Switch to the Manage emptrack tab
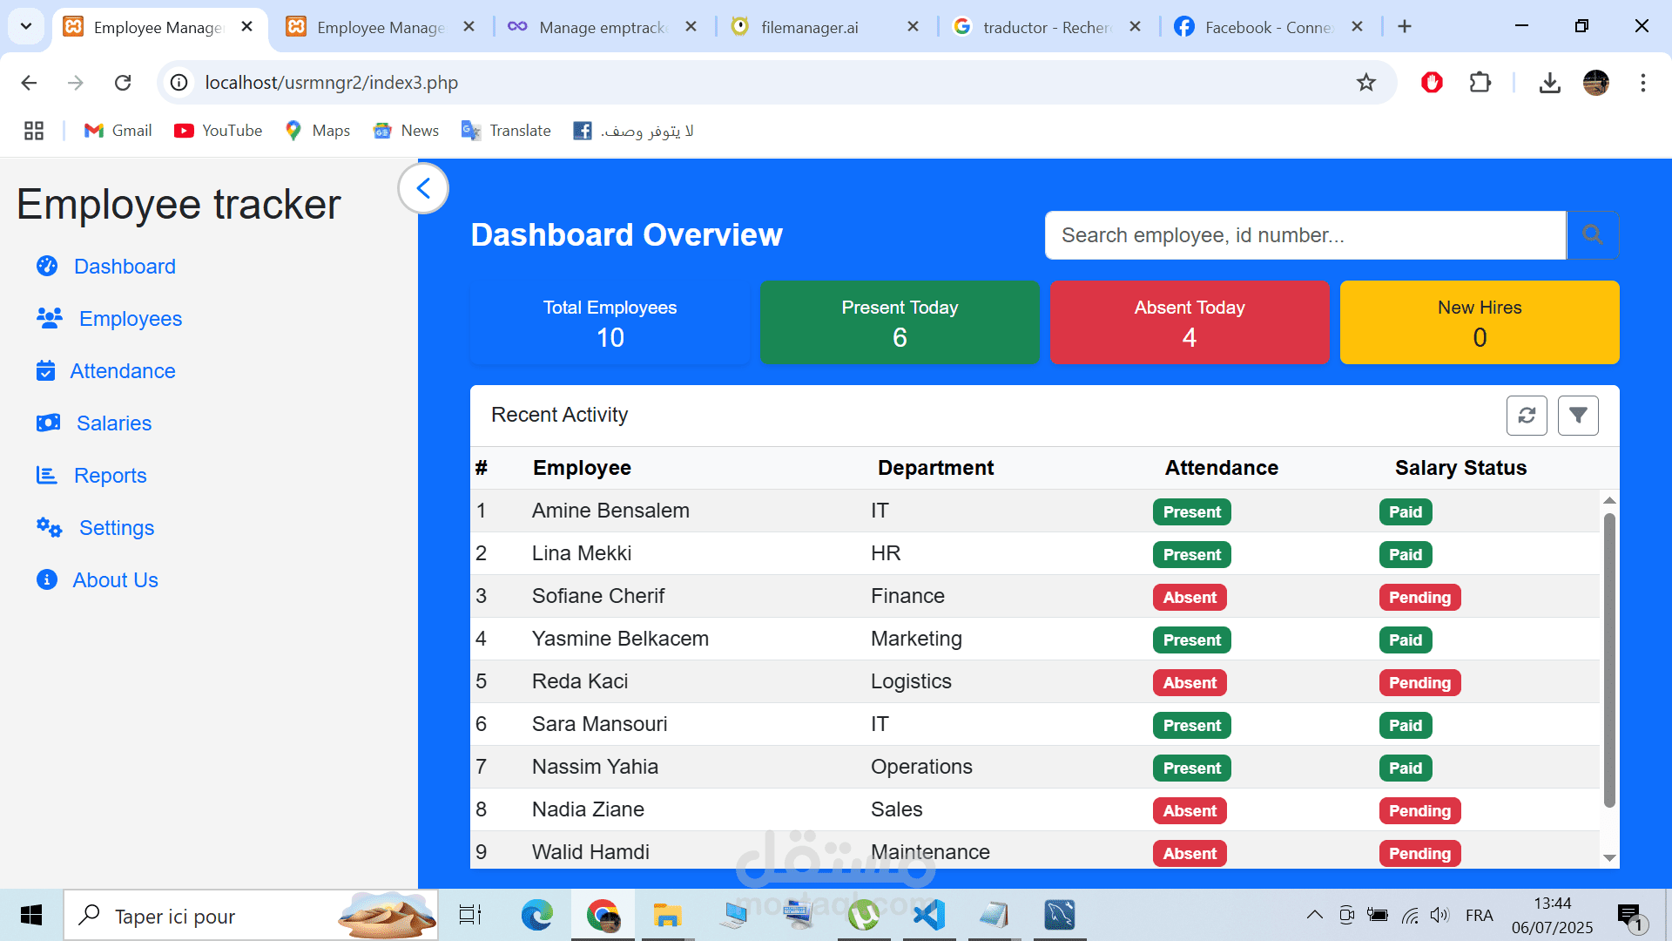Screen dimensions: 1672x941 [602, 27]
